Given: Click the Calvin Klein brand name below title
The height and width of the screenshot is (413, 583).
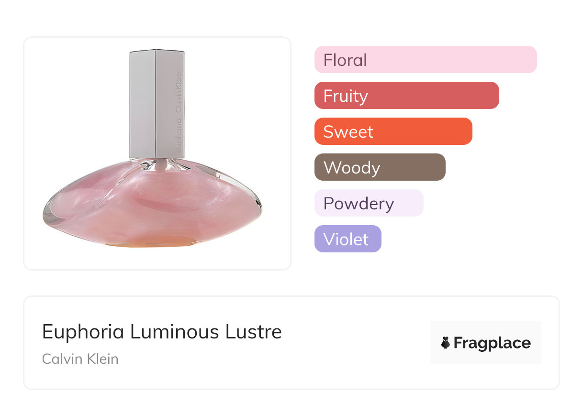Looking at the screenshot, I should [80, 359].
